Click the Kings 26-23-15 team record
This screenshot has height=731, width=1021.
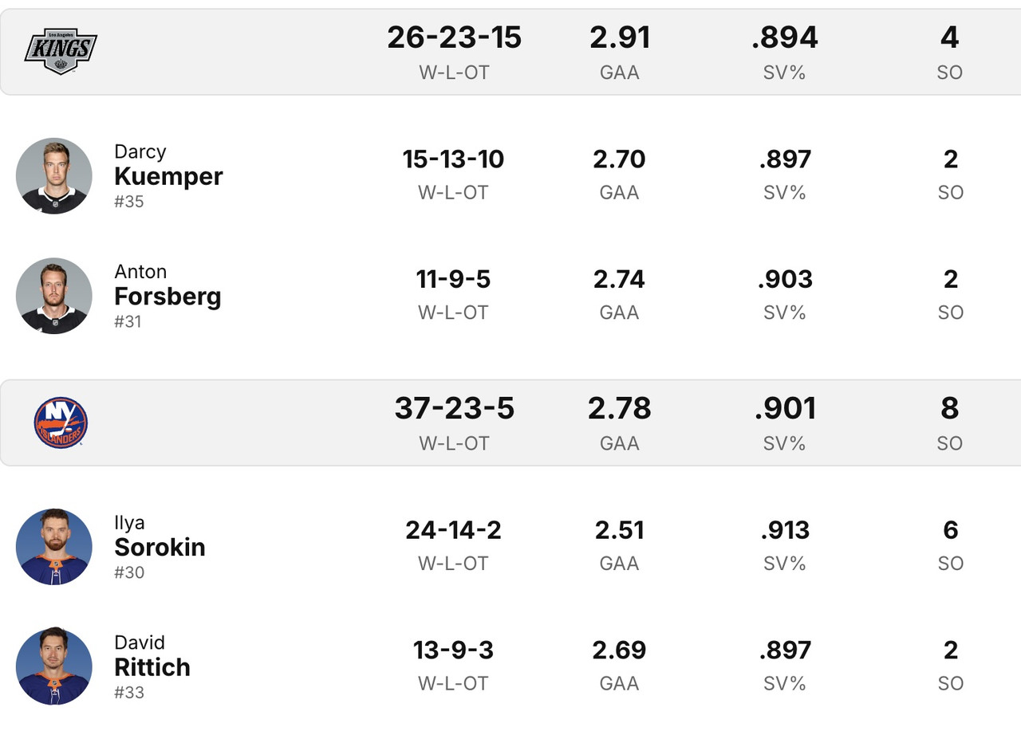[x=454, y=37]
